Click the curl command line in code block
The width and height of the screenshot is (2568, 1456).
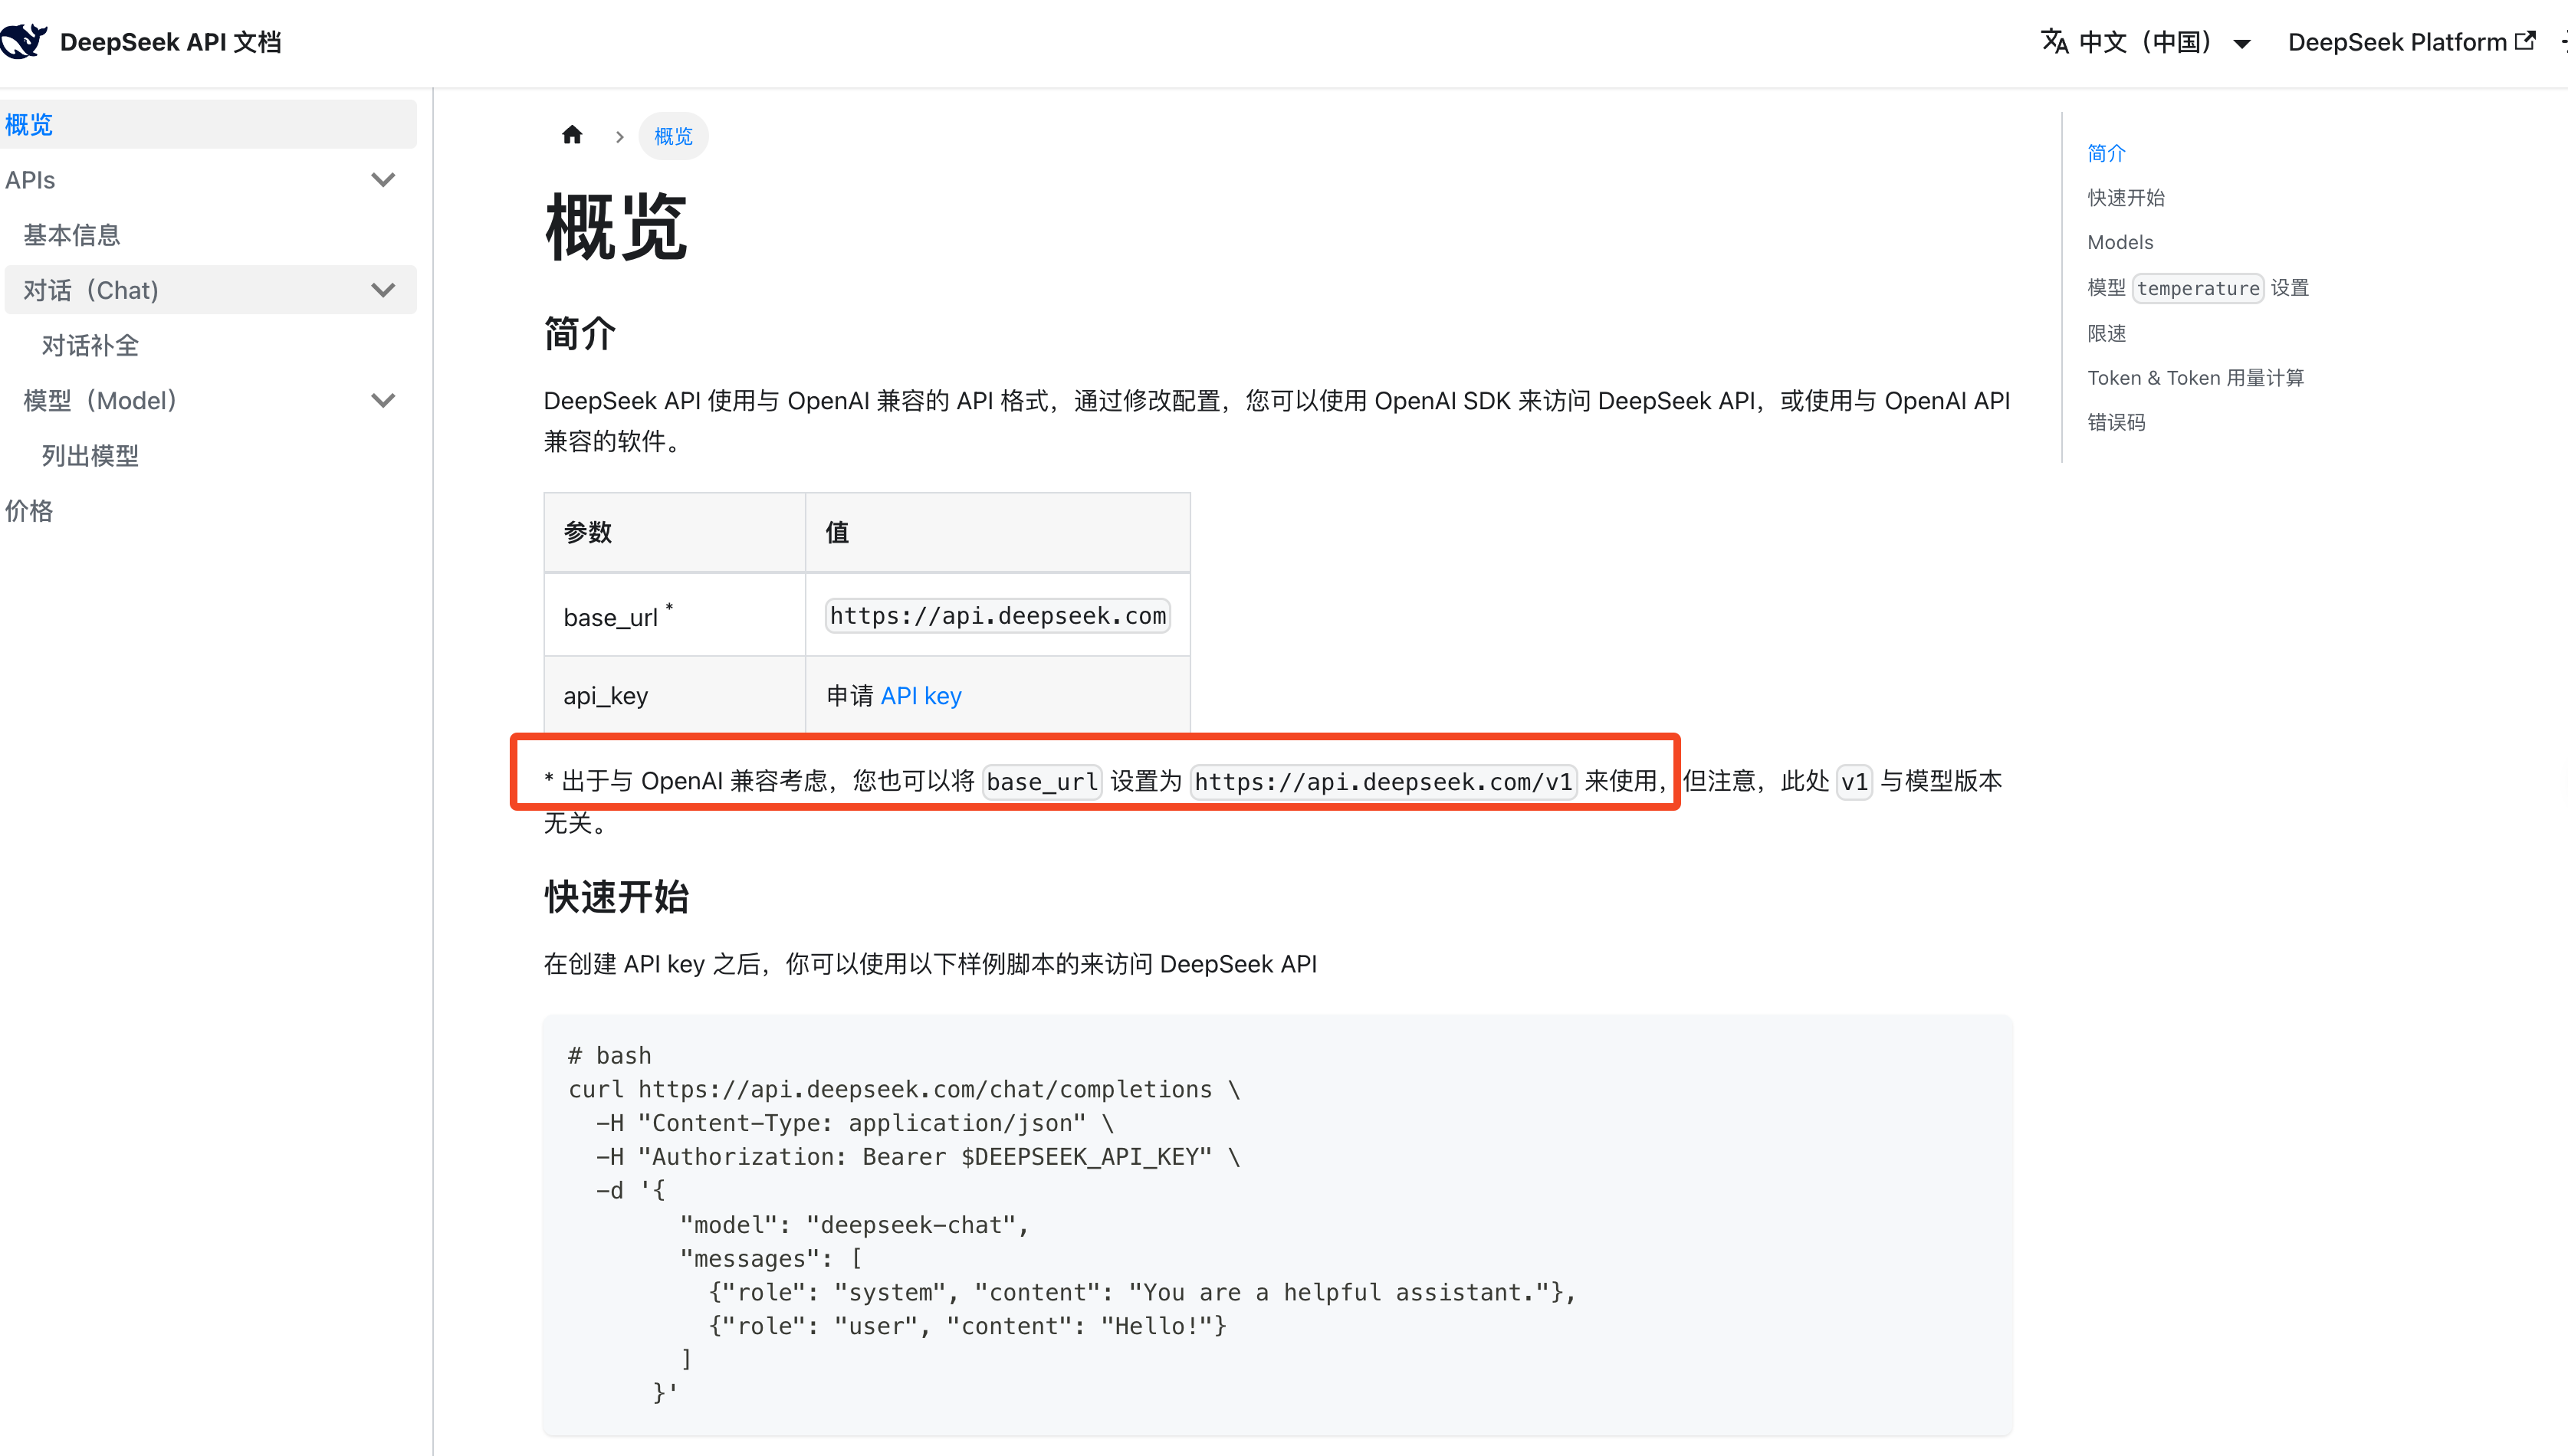[x=904, y=1089]
